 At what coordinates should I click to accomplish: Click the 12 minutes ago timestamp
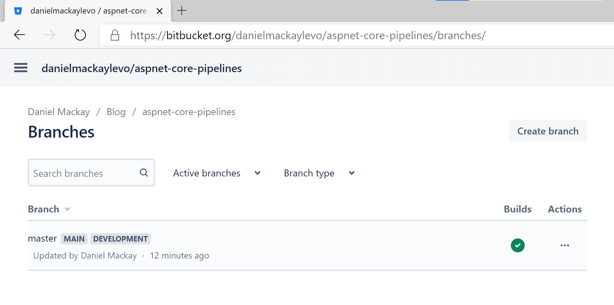(179, 256)
